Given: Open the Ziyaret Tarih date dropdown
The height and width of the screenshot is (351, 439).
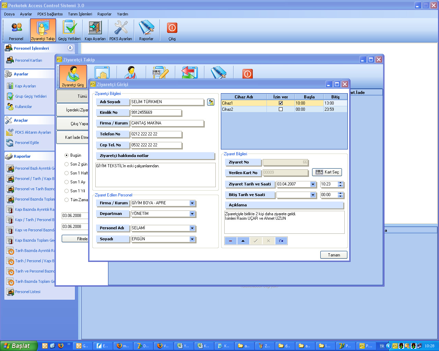Looking at the screenshot, I should pos(313,184).
